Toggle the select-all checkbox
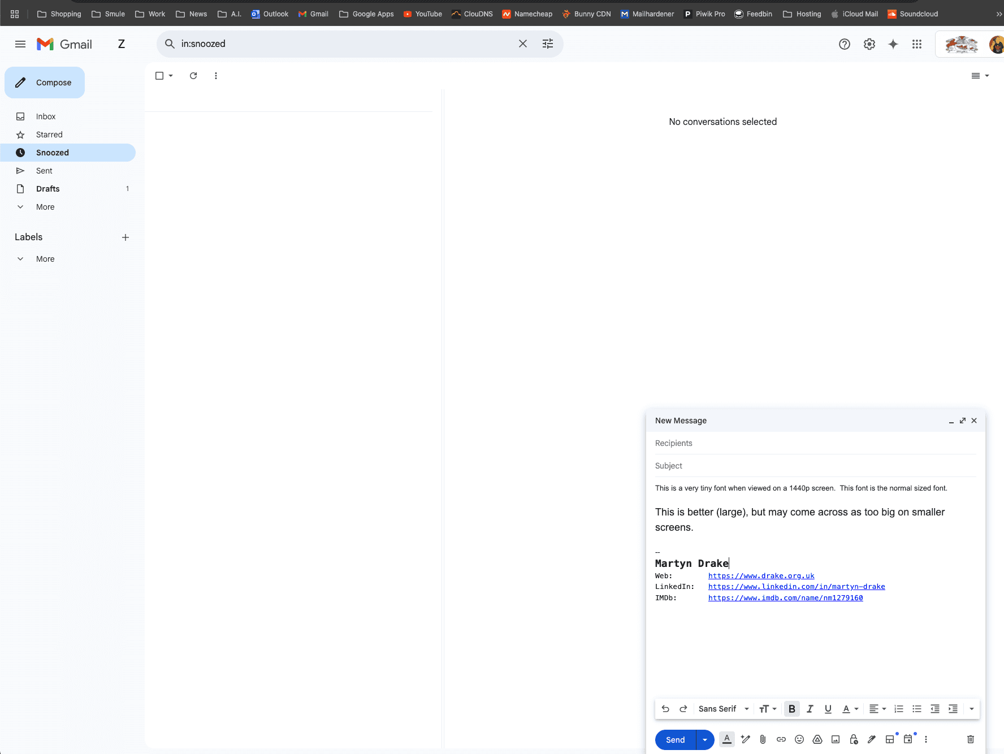Screen dimensions: 1004x754 [159, 76]
